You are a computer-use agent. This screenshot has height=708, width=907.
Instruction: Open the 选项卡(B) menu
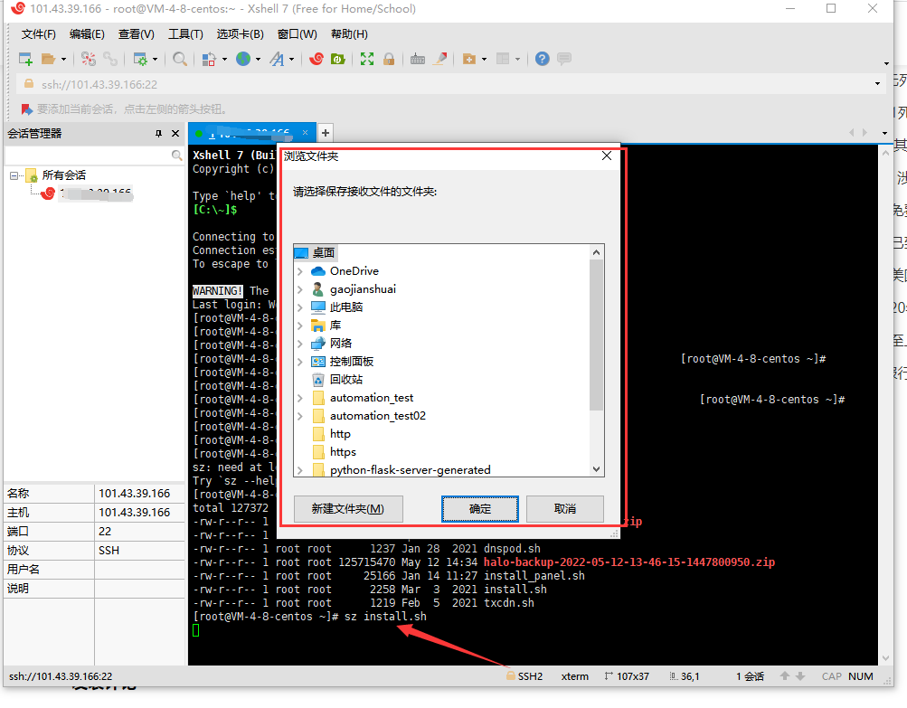[240, 34]
